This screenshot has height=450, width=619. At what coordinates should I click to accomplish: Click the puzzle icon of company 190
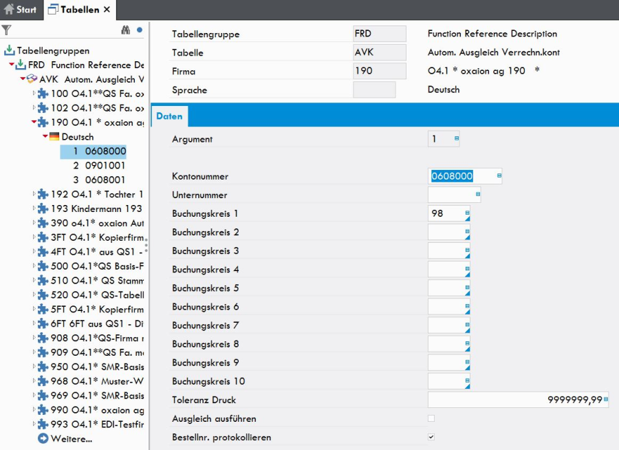click(x=43, y=122)
